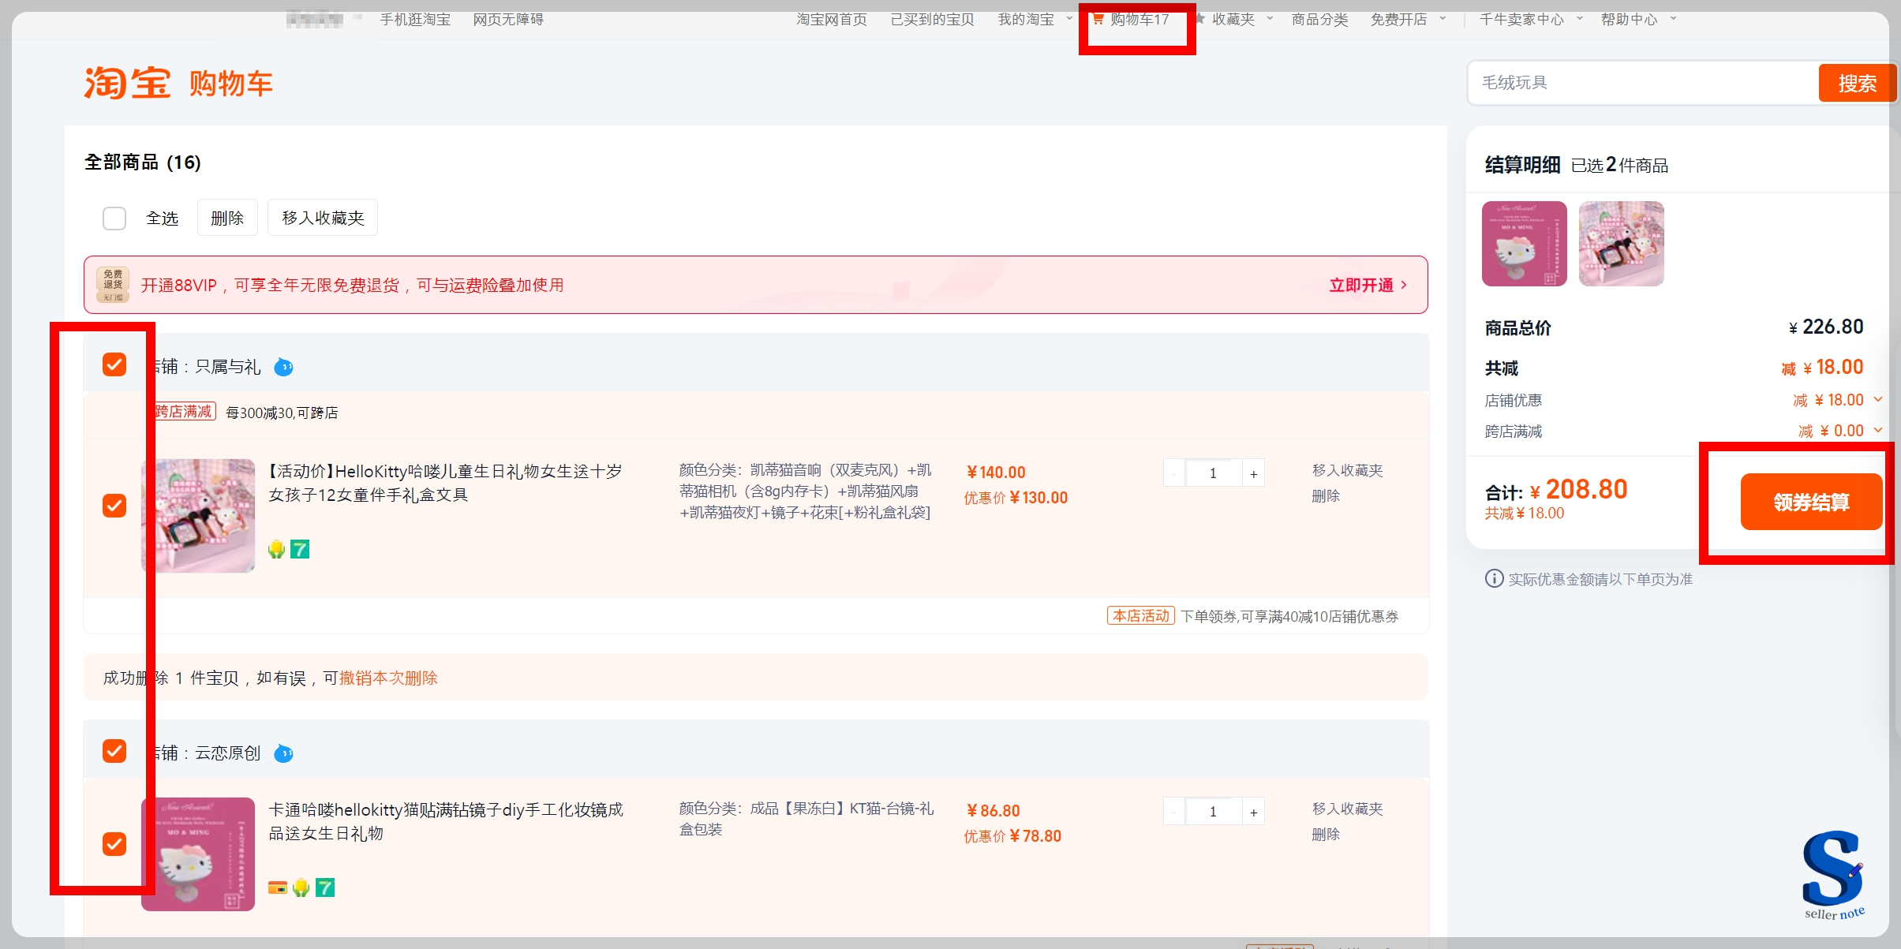
Task: Expand the 店铺优惠 discount details chevron
Action: [1878, 399]
